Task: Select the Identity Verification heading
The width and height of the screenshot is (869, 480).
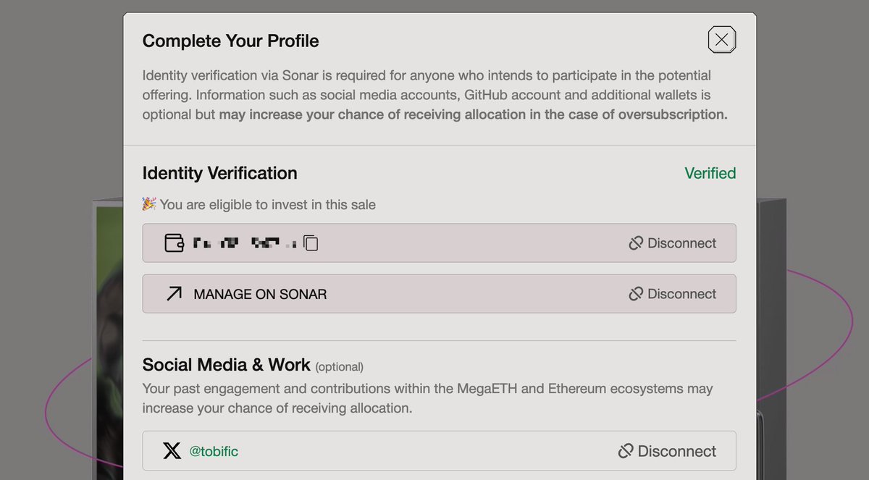Action: [219, 173]
